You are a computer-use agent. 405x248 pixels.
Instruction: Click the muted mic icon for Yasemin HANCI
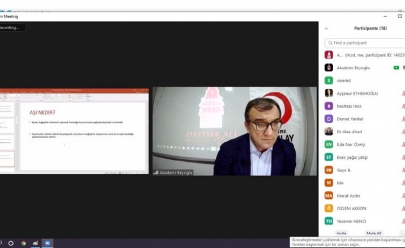point(403,221)
